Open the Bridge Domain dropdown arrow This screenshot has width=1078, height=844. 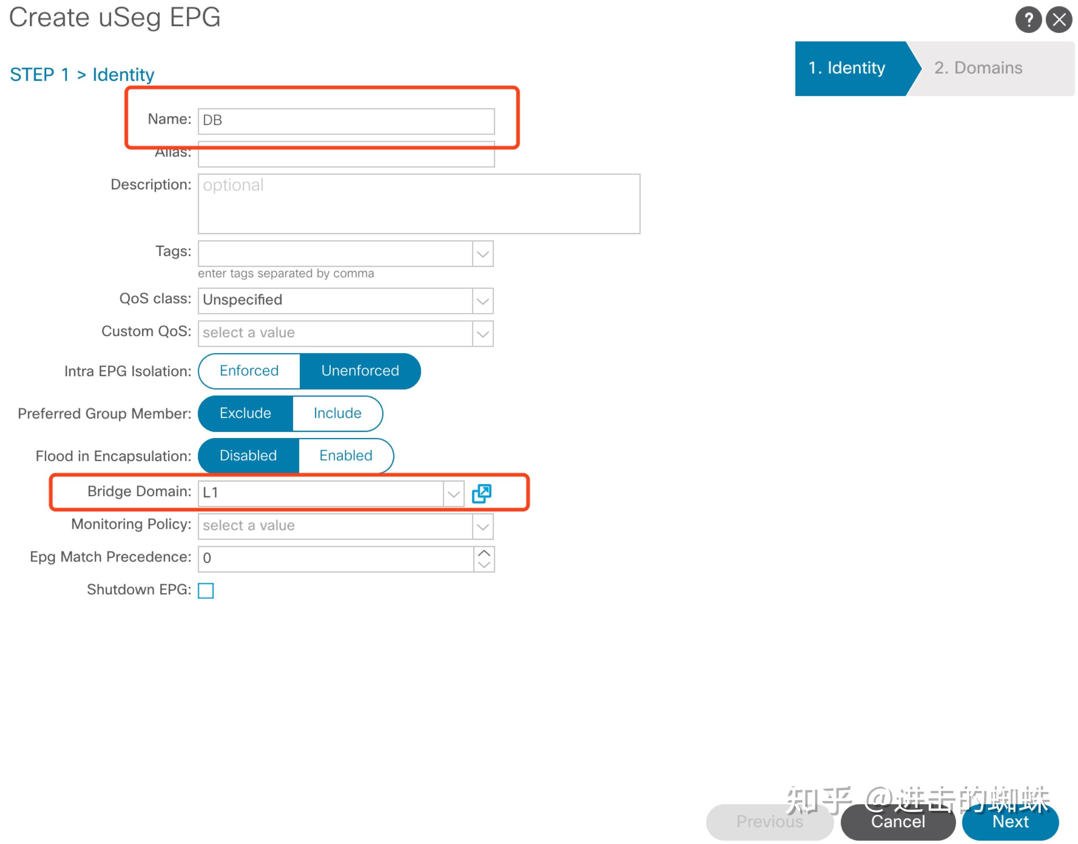click(x=453, y=494)
